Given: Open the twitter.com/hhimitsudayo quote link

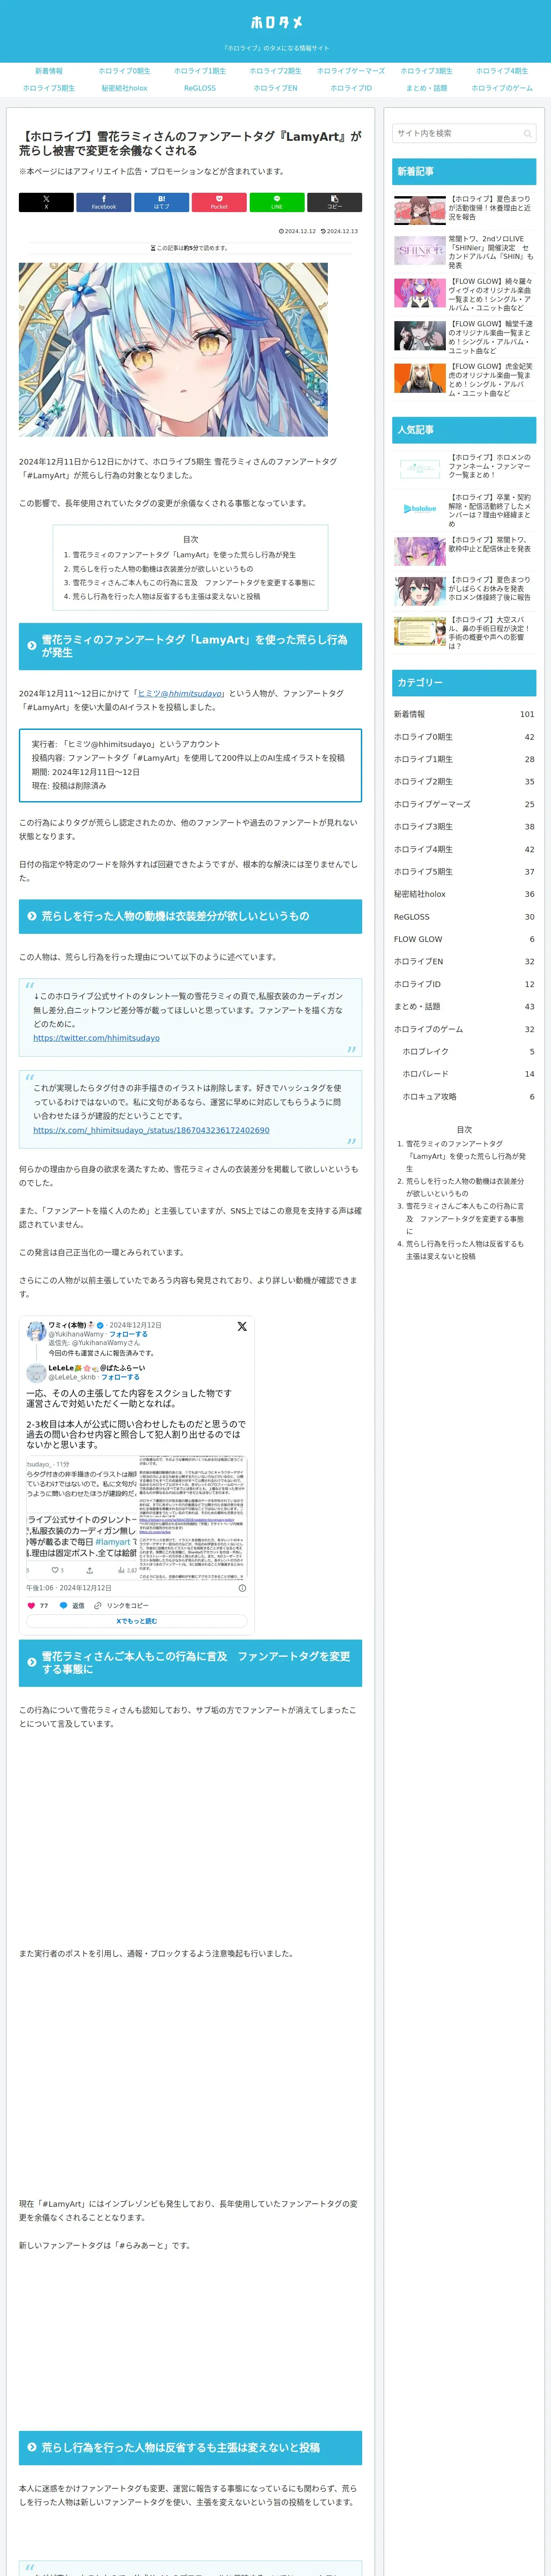Looking at the screenshot, I should pyautogui.click(x=96, y=1038).
